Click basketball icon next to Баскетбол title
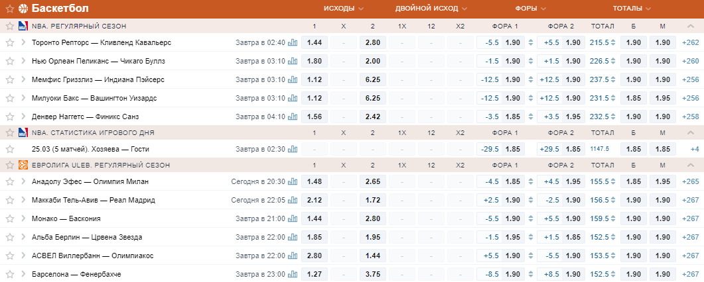 coord(23,9)
